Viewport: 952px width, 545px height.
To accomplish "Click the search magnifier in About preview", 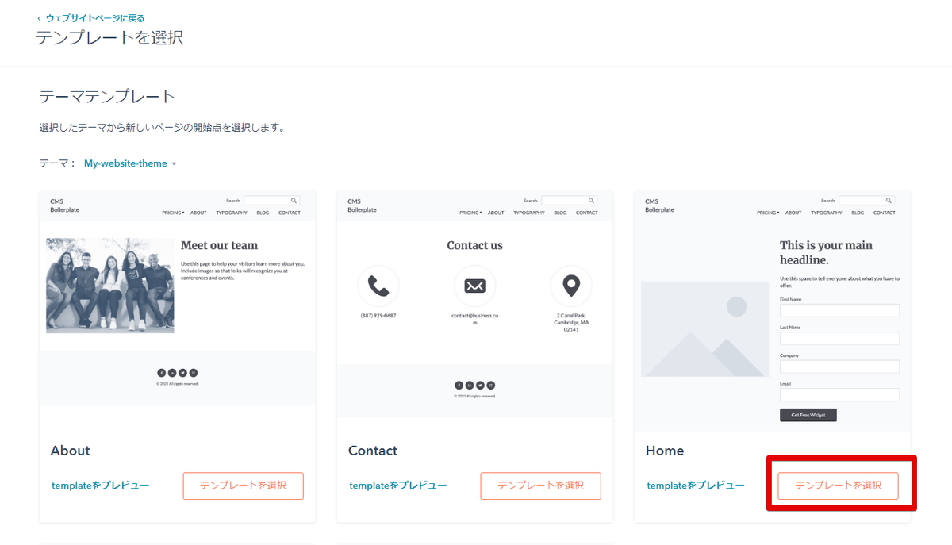I will click(294, 201).
